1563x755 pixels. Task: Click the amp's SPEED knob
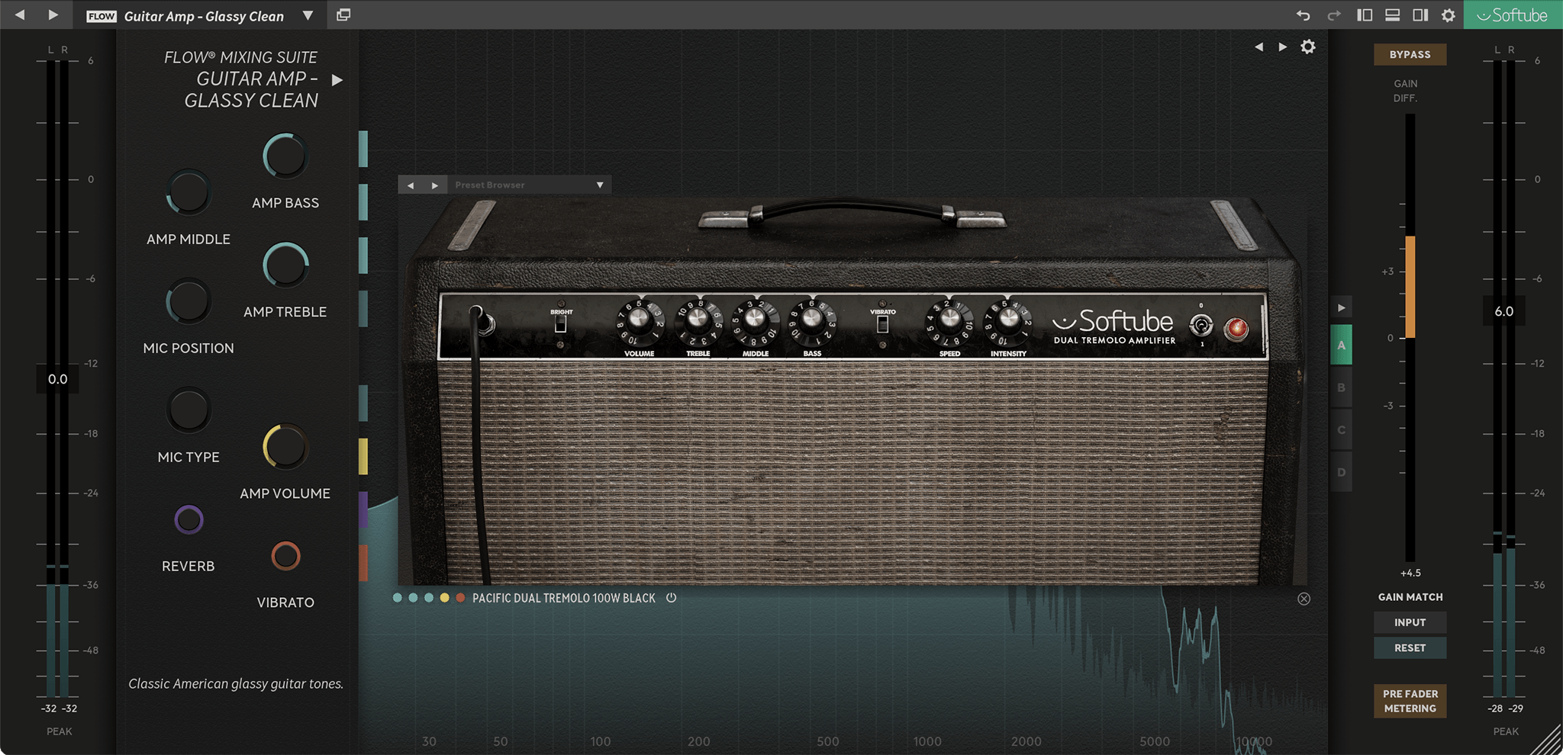coord(949,321)
